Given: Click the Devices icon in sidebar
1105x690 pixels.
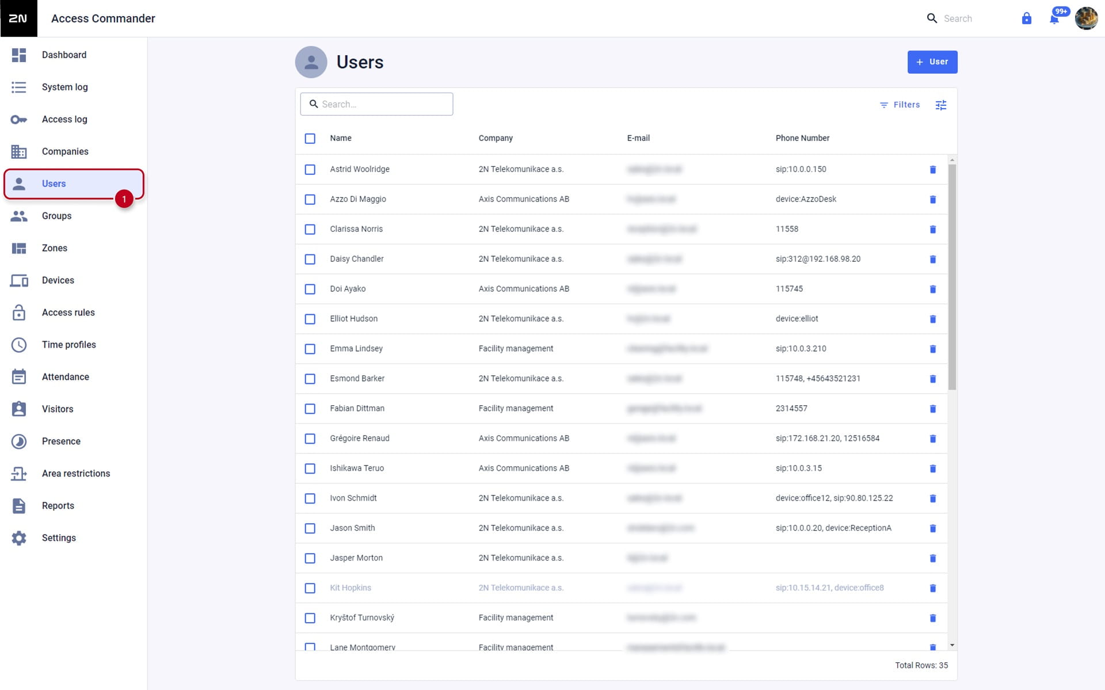Looking at the screenshot, I should [19, 280].
